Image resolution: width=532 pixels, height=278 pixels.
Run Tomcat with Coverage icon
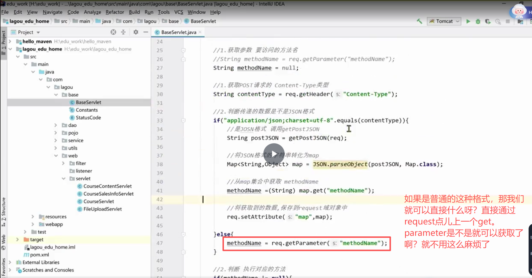488,21
